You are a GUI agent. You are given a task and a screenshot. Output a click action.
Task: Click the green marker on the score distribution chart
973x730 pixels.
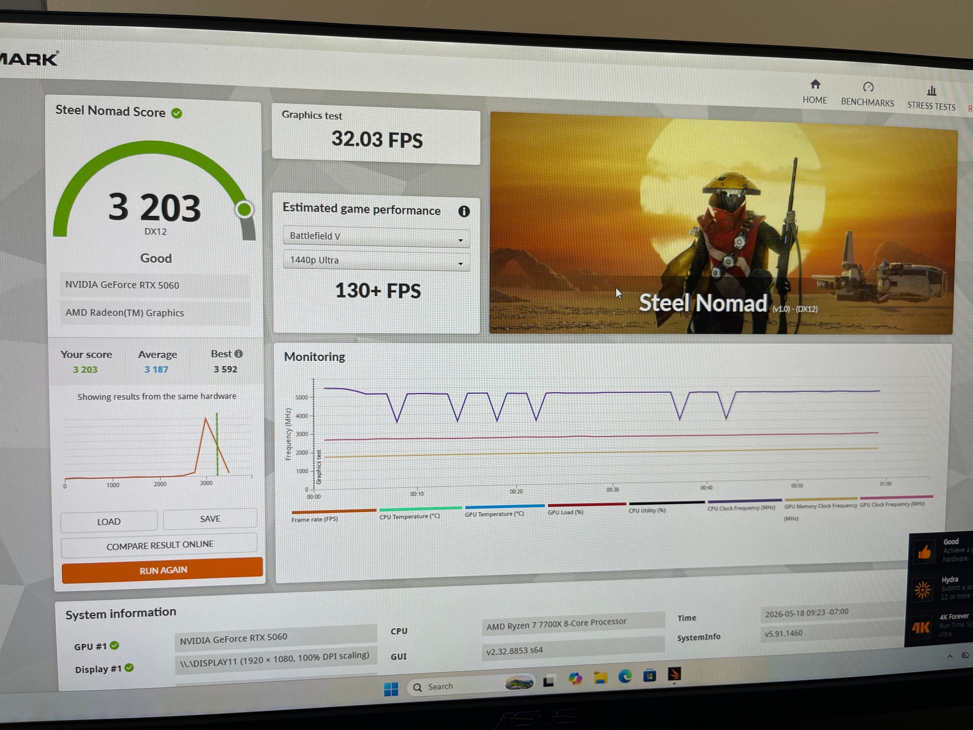[217, 444]
